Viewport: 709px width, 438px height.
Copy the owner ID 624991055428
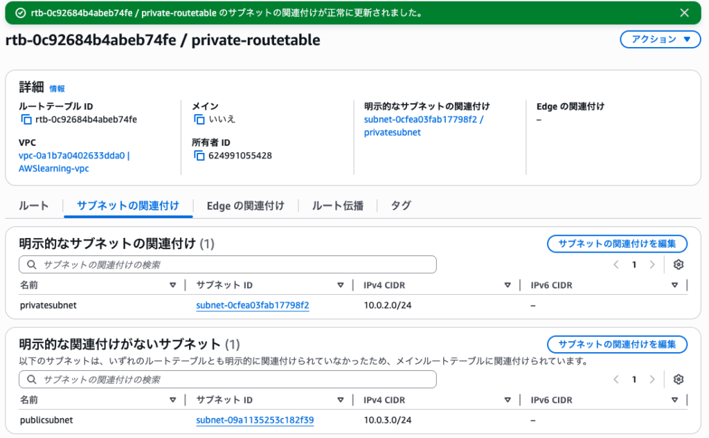pyautogui.click(x=199, y=156)
